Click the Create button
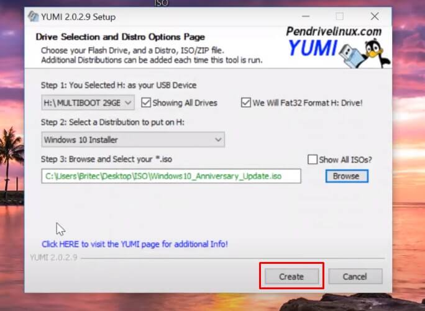 291,277
